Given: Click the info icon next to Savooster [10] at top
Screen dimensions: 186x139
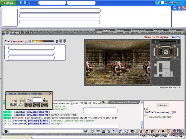Looking at the screenshot, I should coord(30,41).
